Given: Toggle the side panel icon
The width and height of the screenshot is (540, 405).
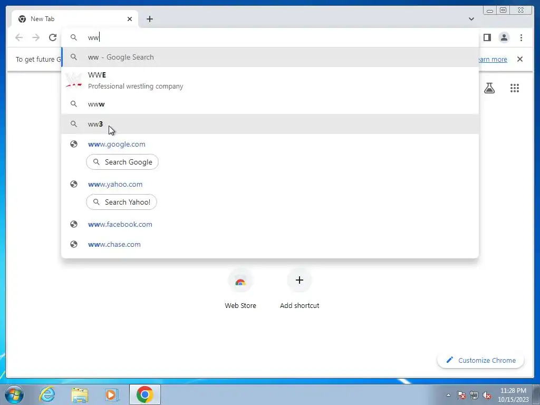Looking at the screenshot, I should coord(487,37).
